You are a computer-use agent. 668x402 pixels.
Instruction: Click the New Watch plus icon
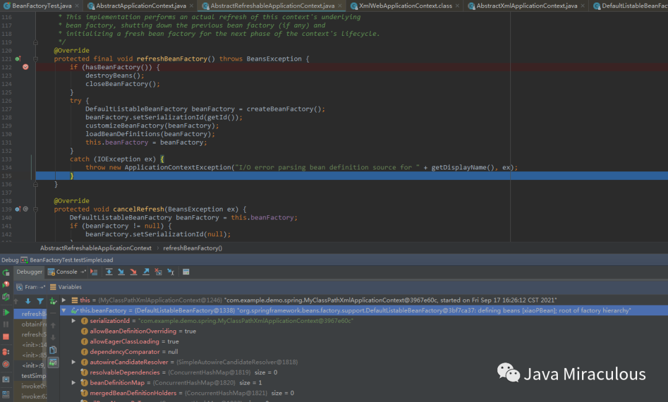click(x=53, y=301)
